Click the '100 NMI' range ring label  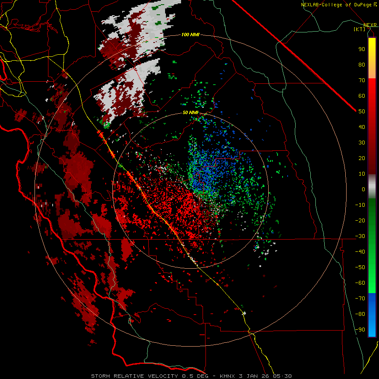[190, 35]
